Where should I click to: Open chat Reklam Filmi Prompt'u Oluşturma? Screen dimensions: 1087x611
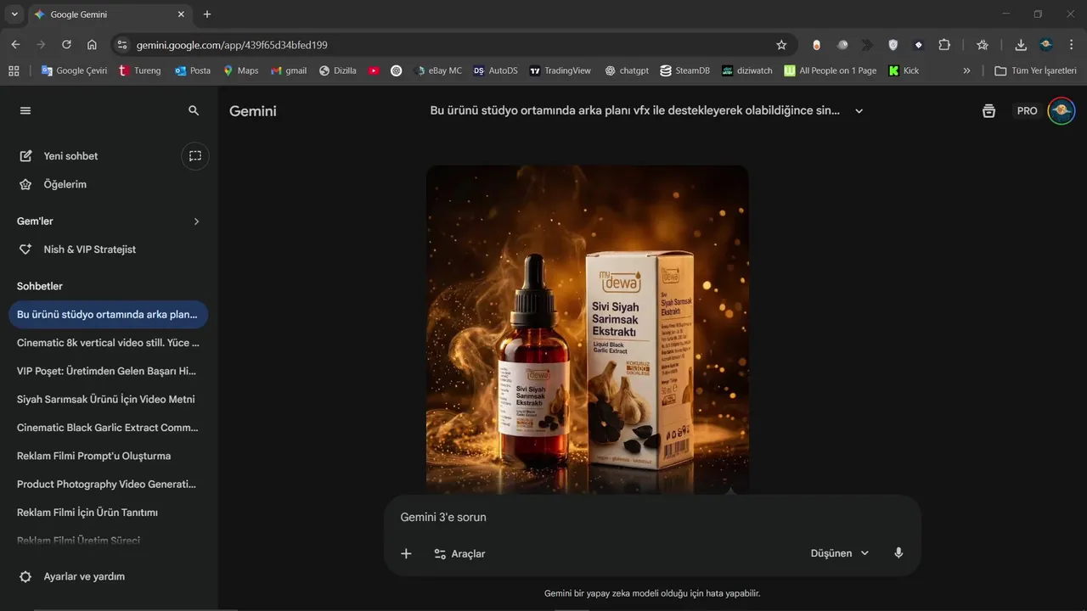pos(108,456)
